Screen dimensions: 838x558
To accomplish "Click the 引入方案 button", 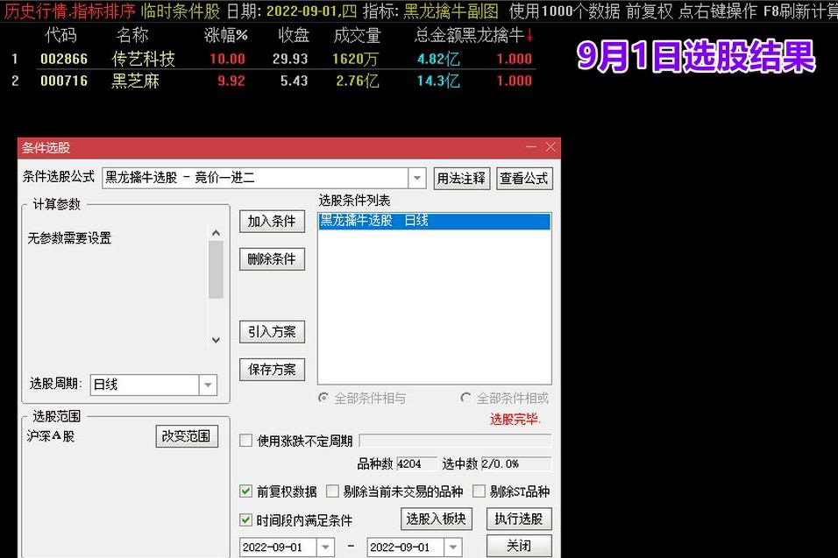I will [x=272, y=332].
